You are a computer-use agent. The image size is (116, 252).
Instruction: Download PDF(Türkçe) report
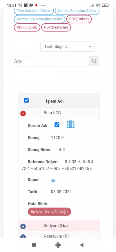[x=79, y=19]
